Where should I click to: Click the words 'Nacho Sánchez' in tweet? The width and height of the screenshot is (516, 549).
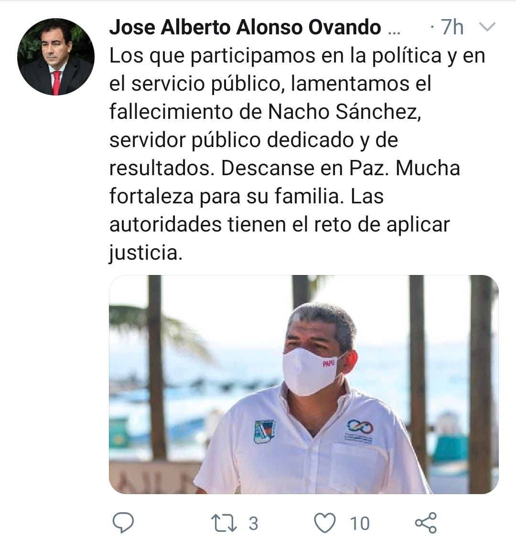coord(344,112)
